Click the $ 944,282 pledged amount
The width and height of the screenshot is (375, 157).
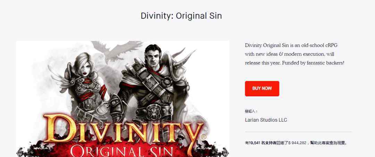[297, 143]
